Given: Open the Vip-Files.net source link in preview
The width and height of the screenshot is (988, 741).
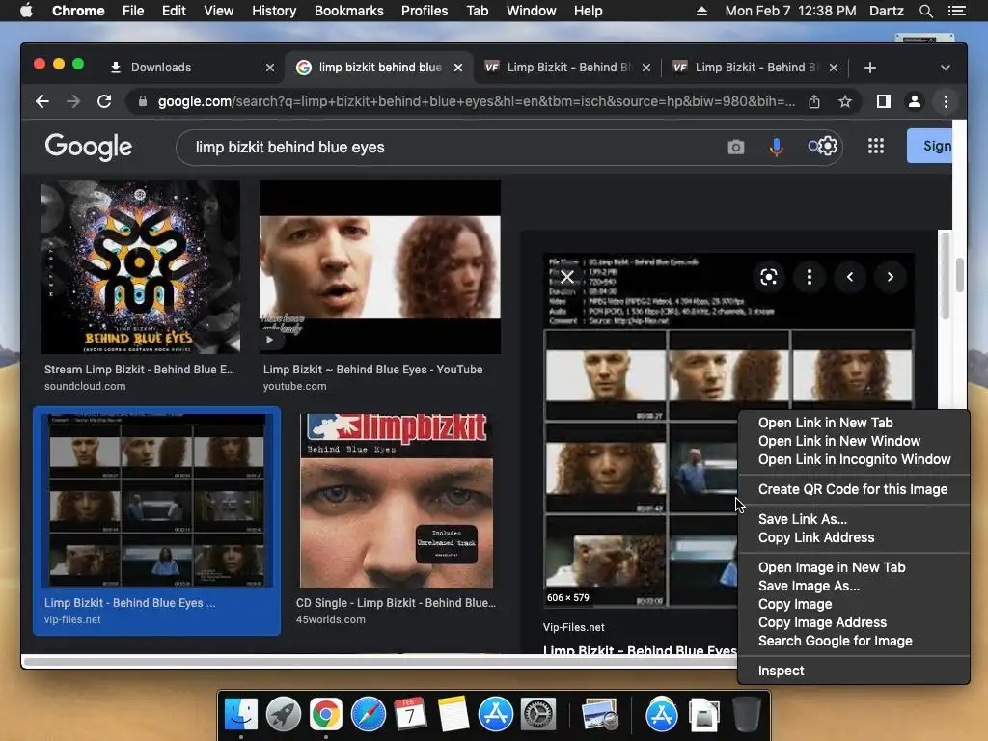Looking at the screenshot, I should point(573,627).
